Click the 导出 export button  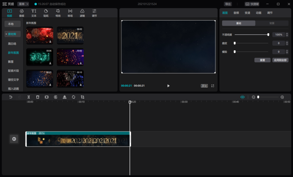[x=228, y=4]
